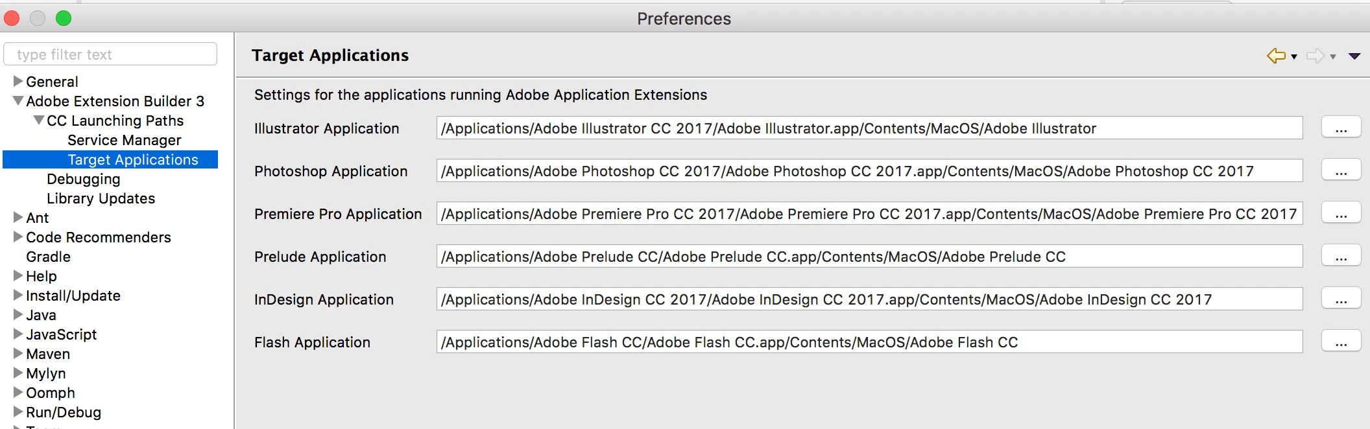This screenshot has width=1370, height=429.
Task: Select the Debugging preferences page
Action: pos(83,179)
